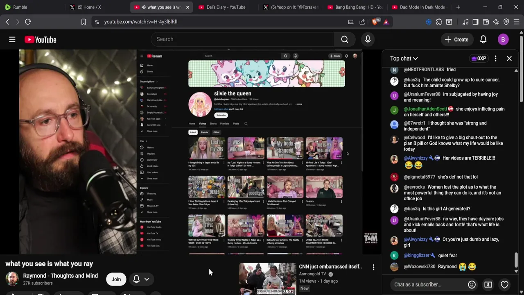Switch to Bang Bang Bang! HD tab

coord(355,7)
